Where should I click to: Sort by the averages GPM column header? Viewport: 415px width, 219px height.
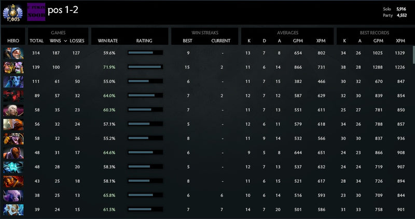[298, 40]
